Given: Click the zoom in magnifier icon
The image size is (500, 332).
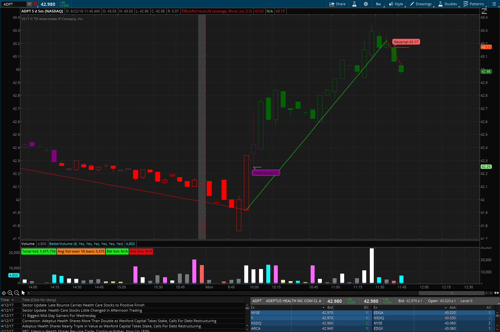Looking at the screenshot, I should (10, 293).
